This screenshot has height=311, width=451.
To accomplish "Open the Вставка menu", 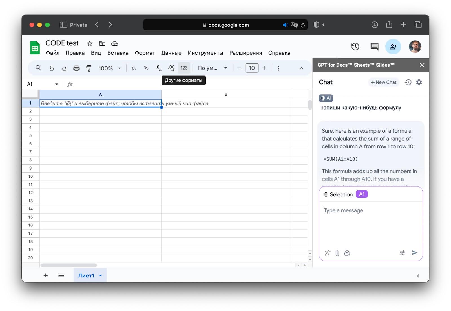I will click(x=118, y=53).
